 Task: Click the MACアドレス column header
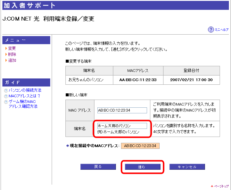tap(138, 71)
